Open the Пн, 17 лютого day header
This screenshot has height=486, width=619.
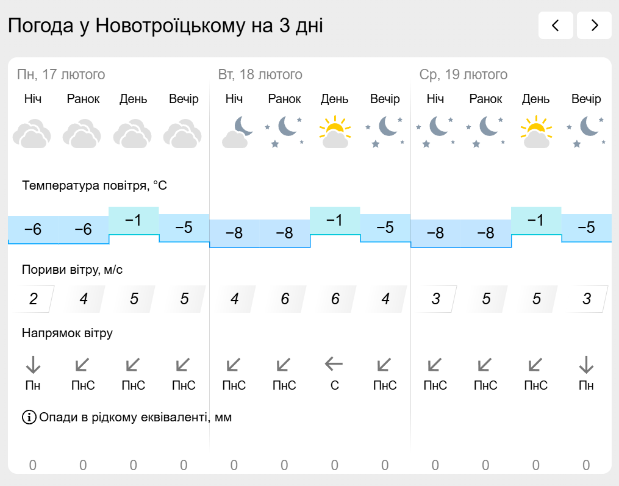(x=61, y=74)
